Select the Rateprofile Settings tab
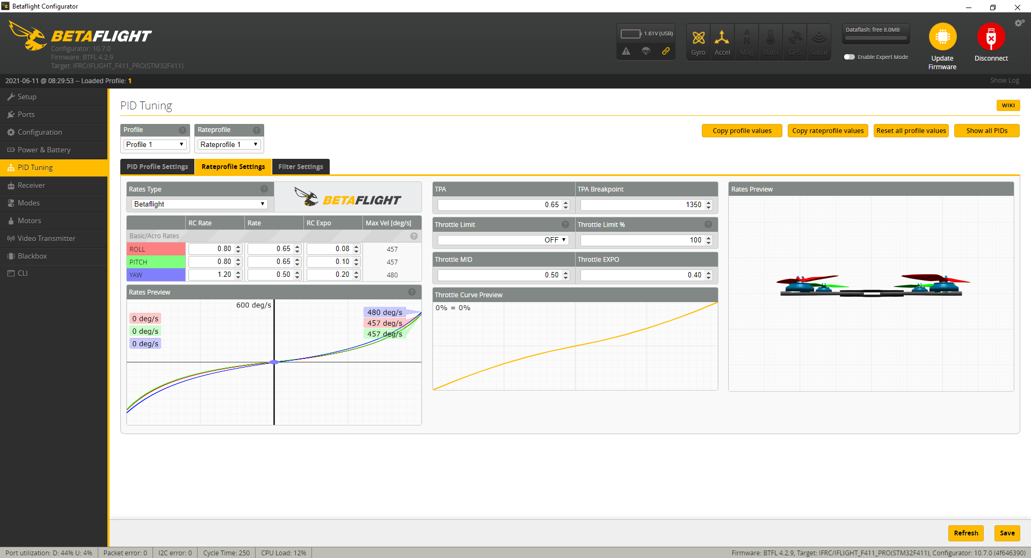 (233, 167)
